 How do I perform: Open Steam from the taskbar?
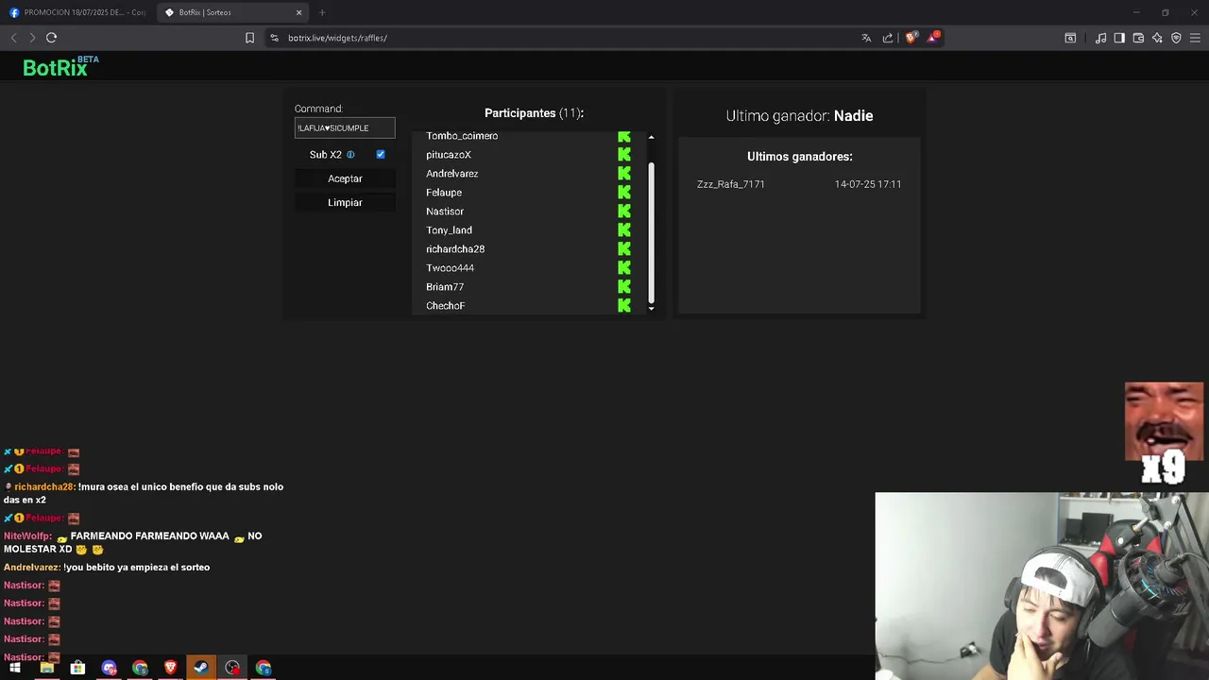[201, 668]
